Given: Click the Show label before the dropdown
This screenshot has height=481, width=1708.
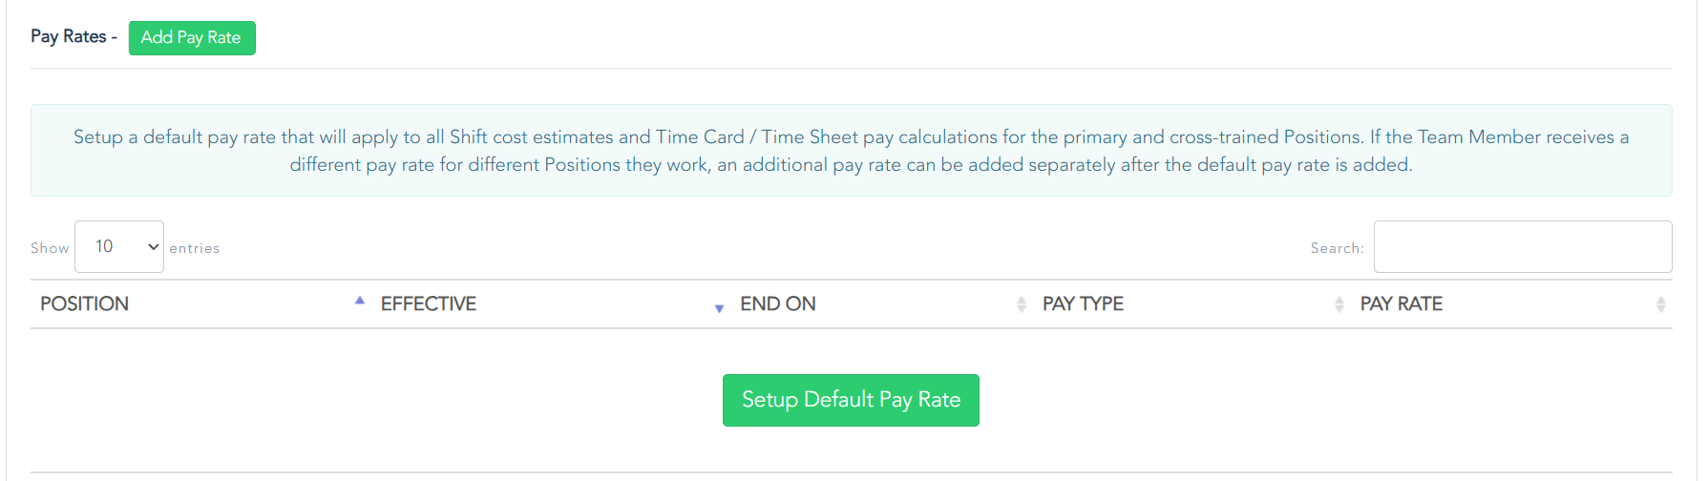Looking at the screenshot, I should pyautogui.click(x=50, y=248).
